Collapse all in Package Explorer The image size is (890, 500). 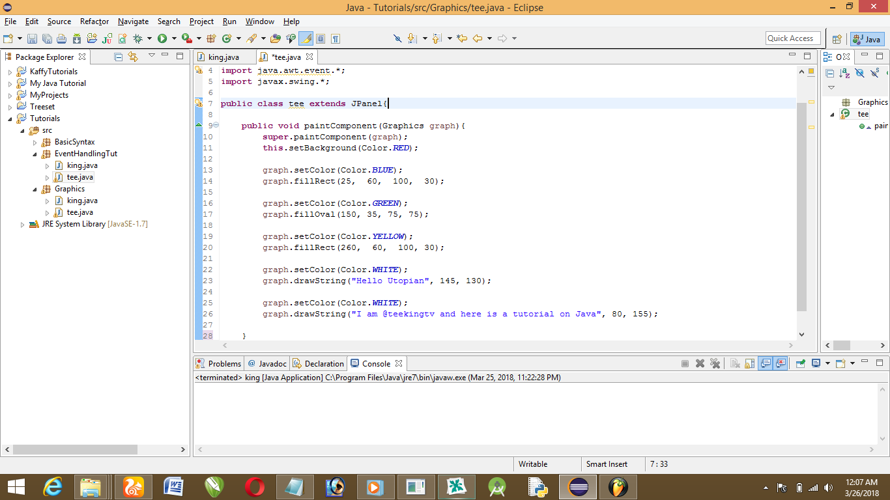pos(118,57)
